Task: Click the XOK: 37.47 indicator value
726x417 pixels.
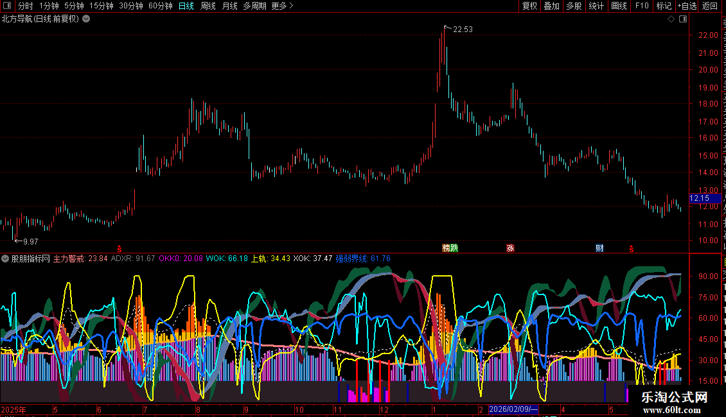Action: tap(312, 259)
